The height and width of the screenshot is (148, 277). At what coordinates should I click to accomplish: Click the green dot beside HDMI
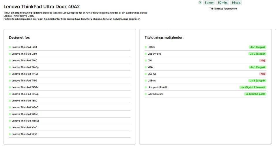click(x=146, y=47)
